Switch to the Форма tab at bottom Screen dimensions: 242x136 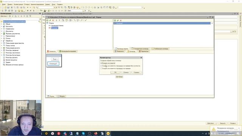coord(51,96)
